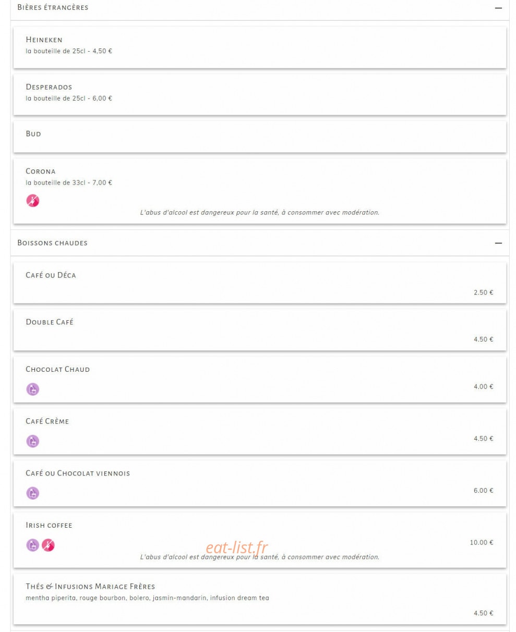This screenshot has height=632, width=516.
Task: Click the pink alcohol warning icon under Irish coffee
Action: pos(48,545)
